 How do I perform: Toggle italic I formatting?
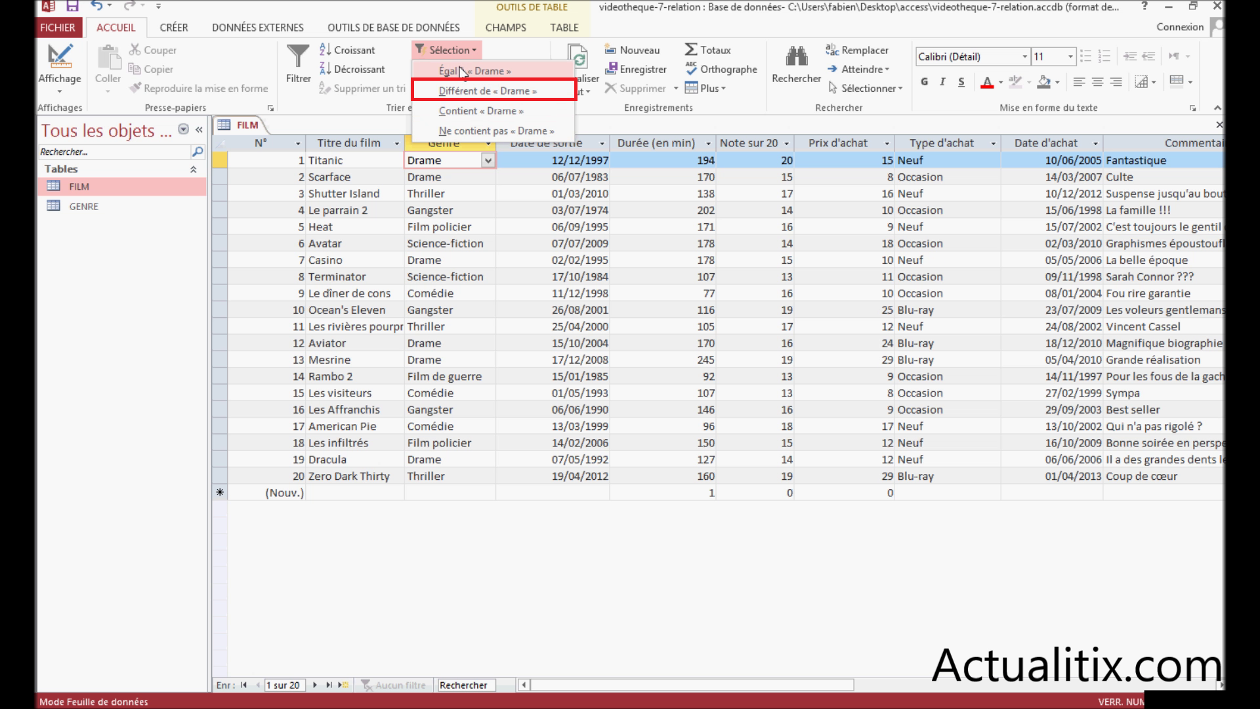942,82
